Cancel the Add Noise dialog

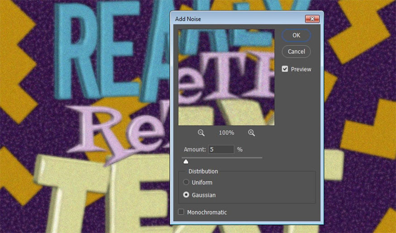[x=296, y=52]
